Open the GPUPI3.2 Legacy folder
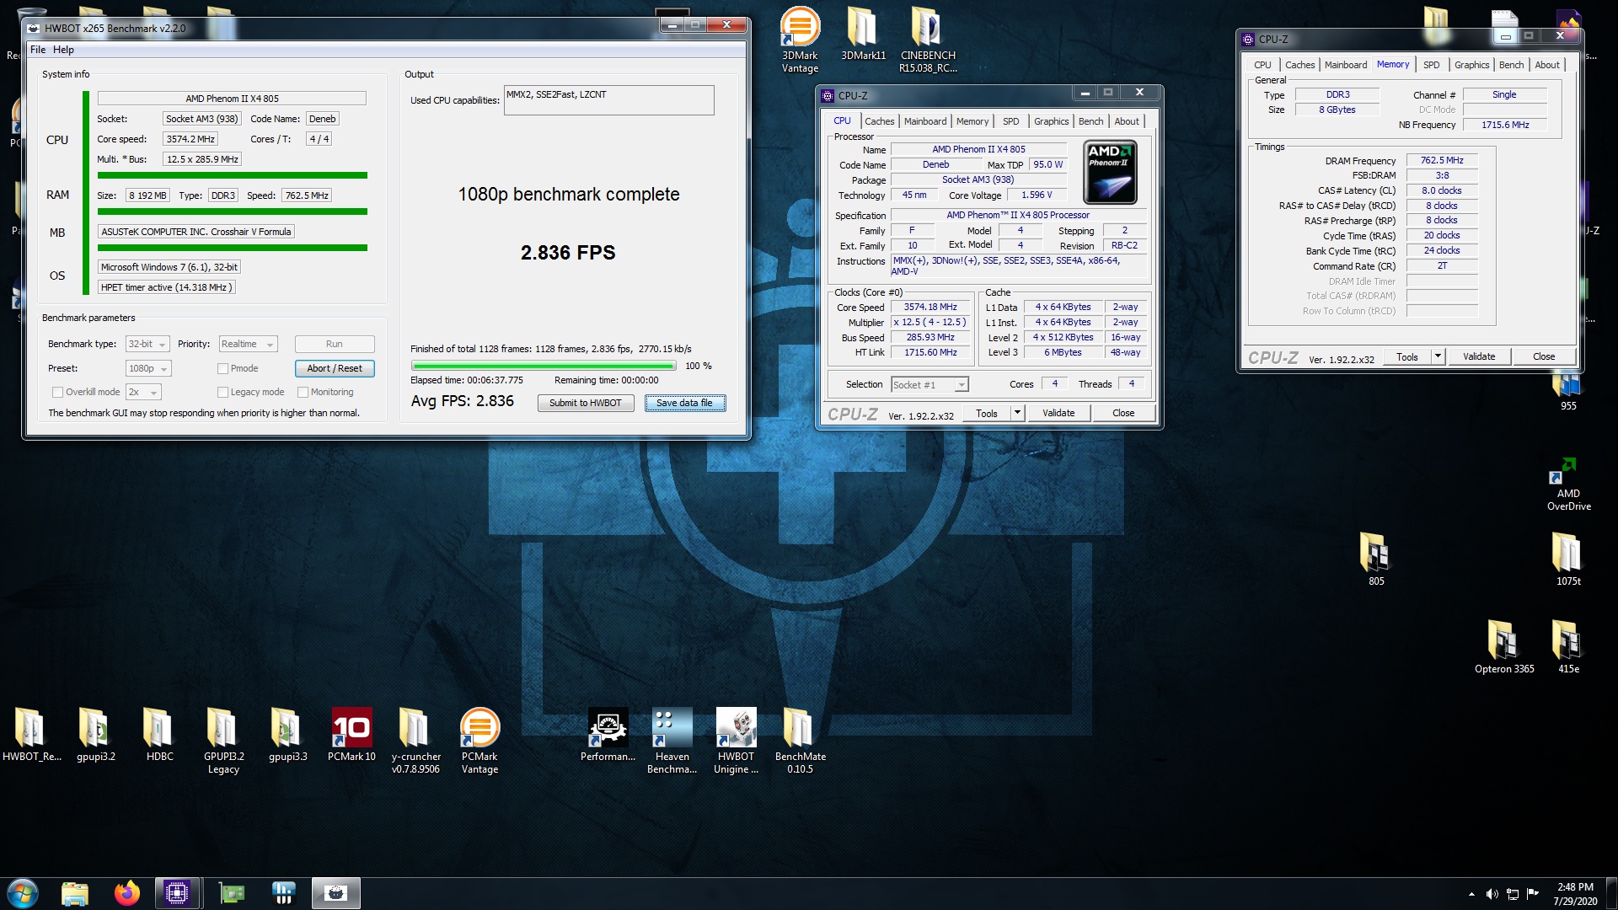Screen dimensions: 1618x910 pyautogui.click(x=223, y=740)
